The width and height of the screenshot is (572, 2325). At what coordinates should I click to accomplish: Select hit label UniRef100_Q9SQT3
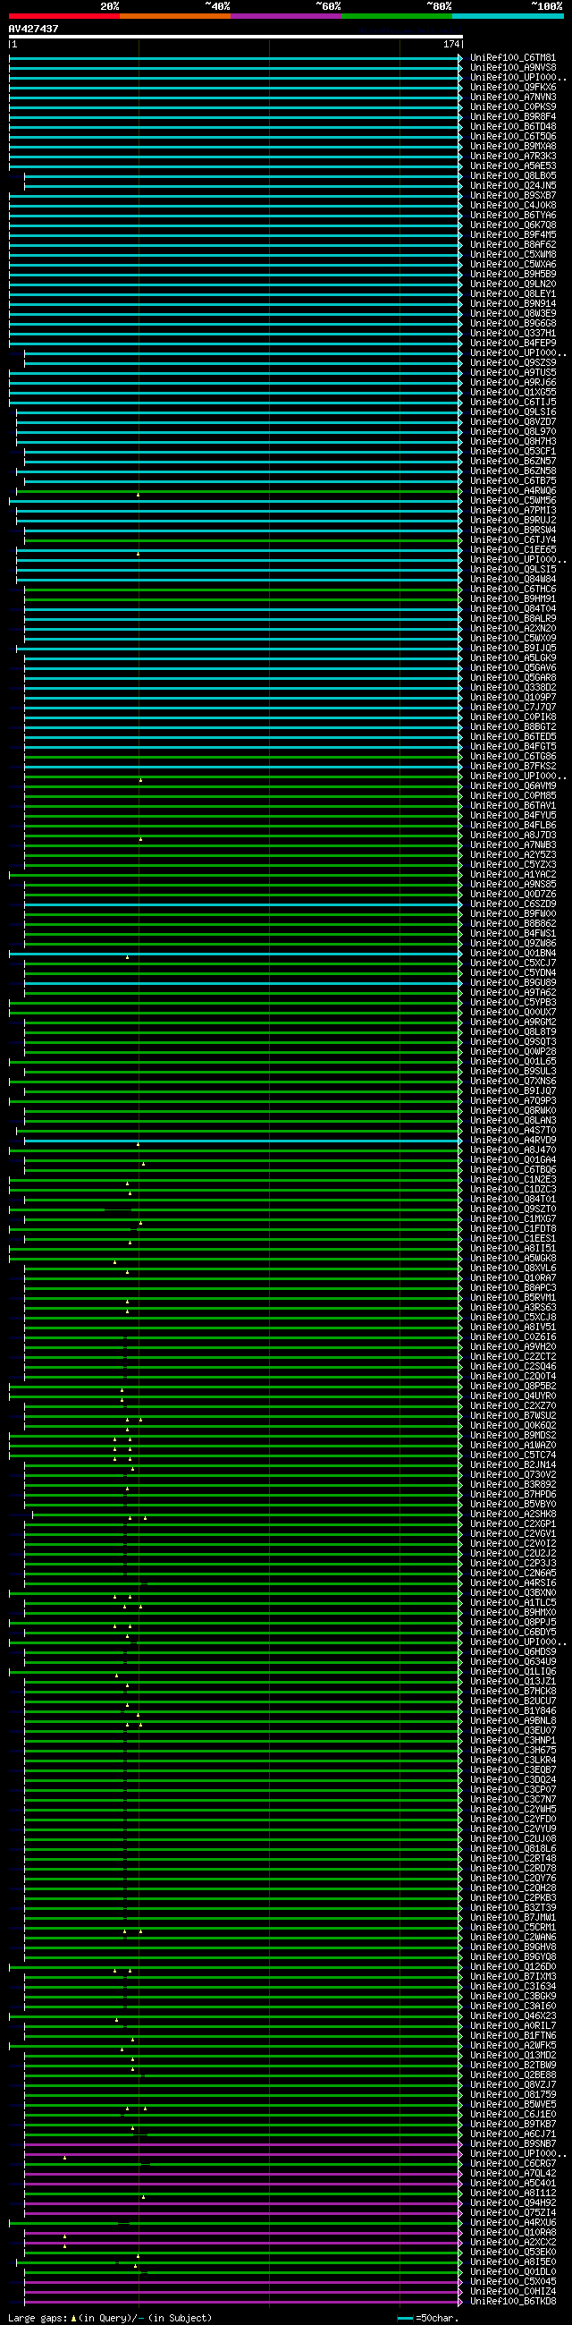click(512, 1042)
